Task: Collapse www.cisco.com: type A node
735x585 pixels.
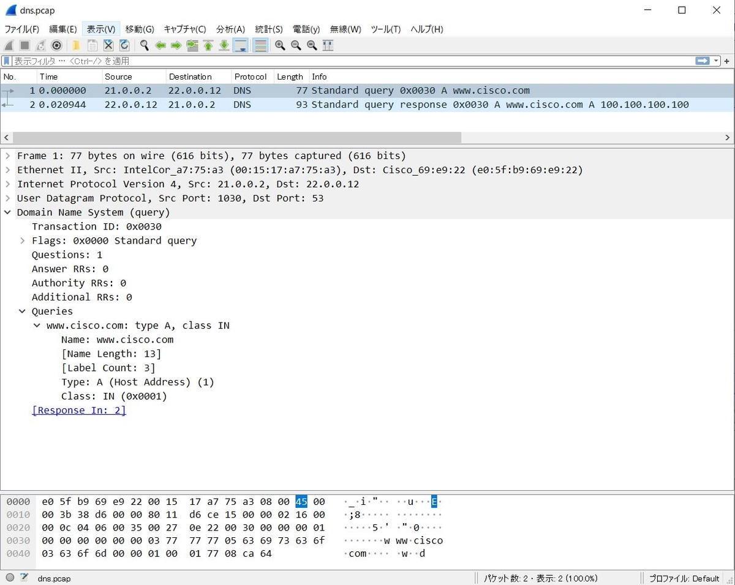Action: coord(37,326)
